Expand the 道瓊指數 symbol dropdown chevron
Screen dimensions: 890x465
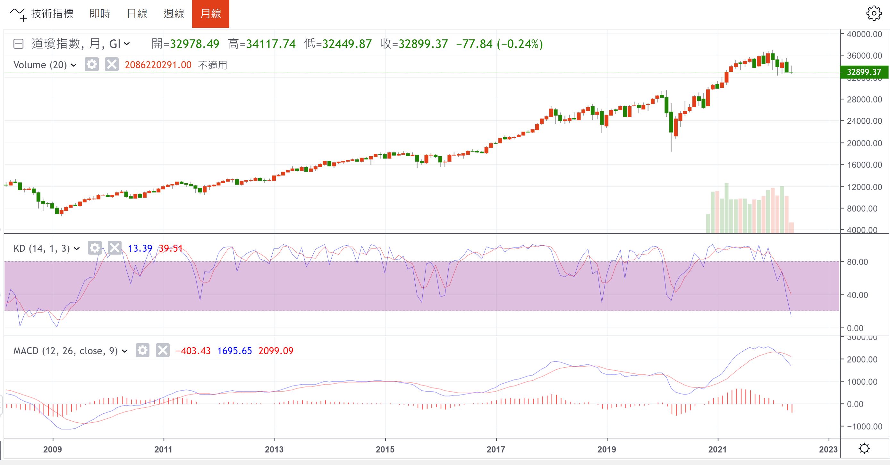point(127,44)
